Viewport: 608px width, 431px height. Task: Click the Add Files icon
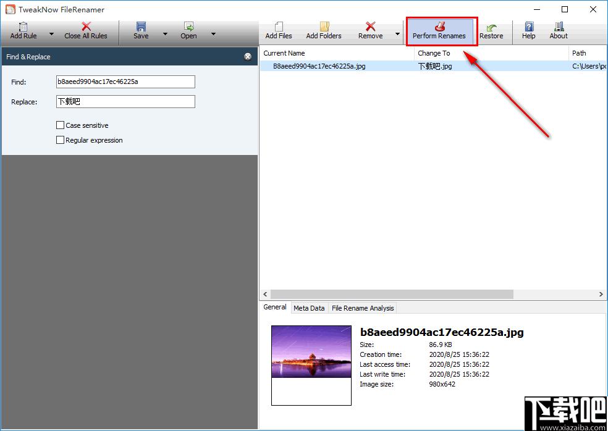[279, 27]
